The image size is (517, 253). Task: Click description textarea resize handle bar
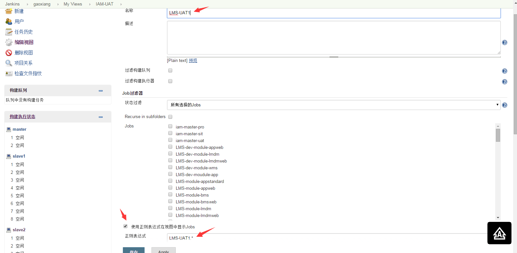tap(334, 57)
